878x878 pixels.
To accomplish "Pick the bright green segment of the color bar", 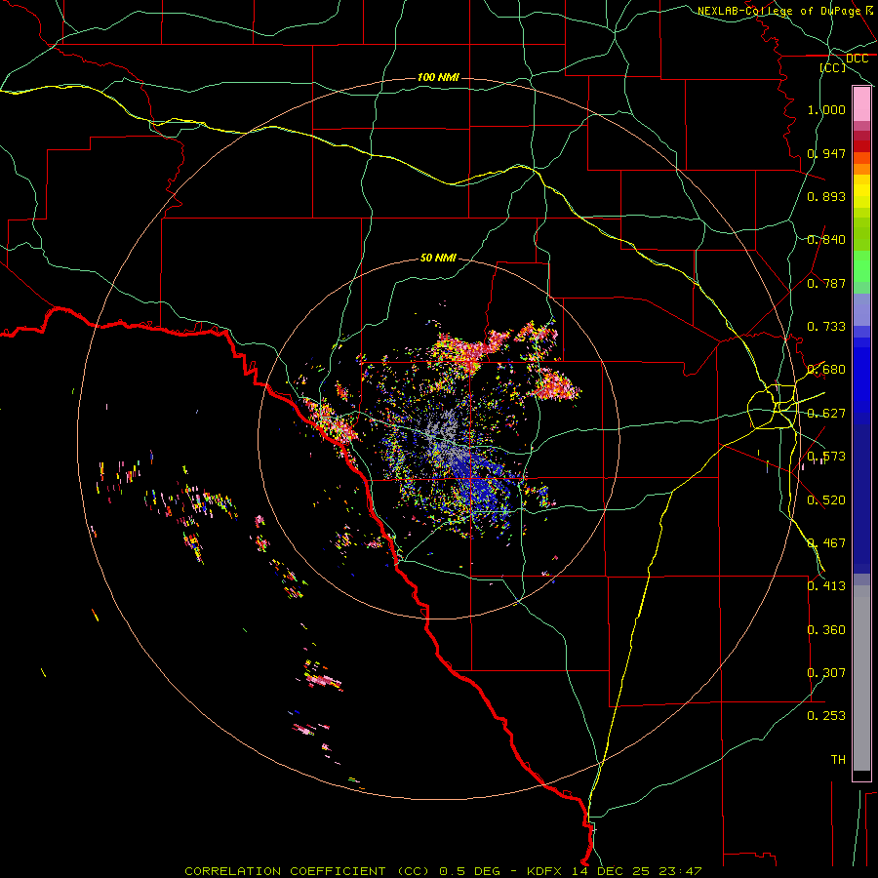I will pyautogui.click(x=861, y=266).
